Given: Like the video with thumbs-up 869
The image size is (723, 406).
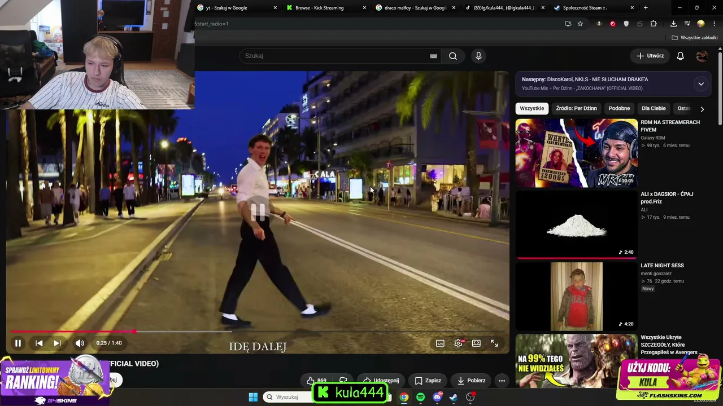Looking at the screenshot, I should point(316,381).
